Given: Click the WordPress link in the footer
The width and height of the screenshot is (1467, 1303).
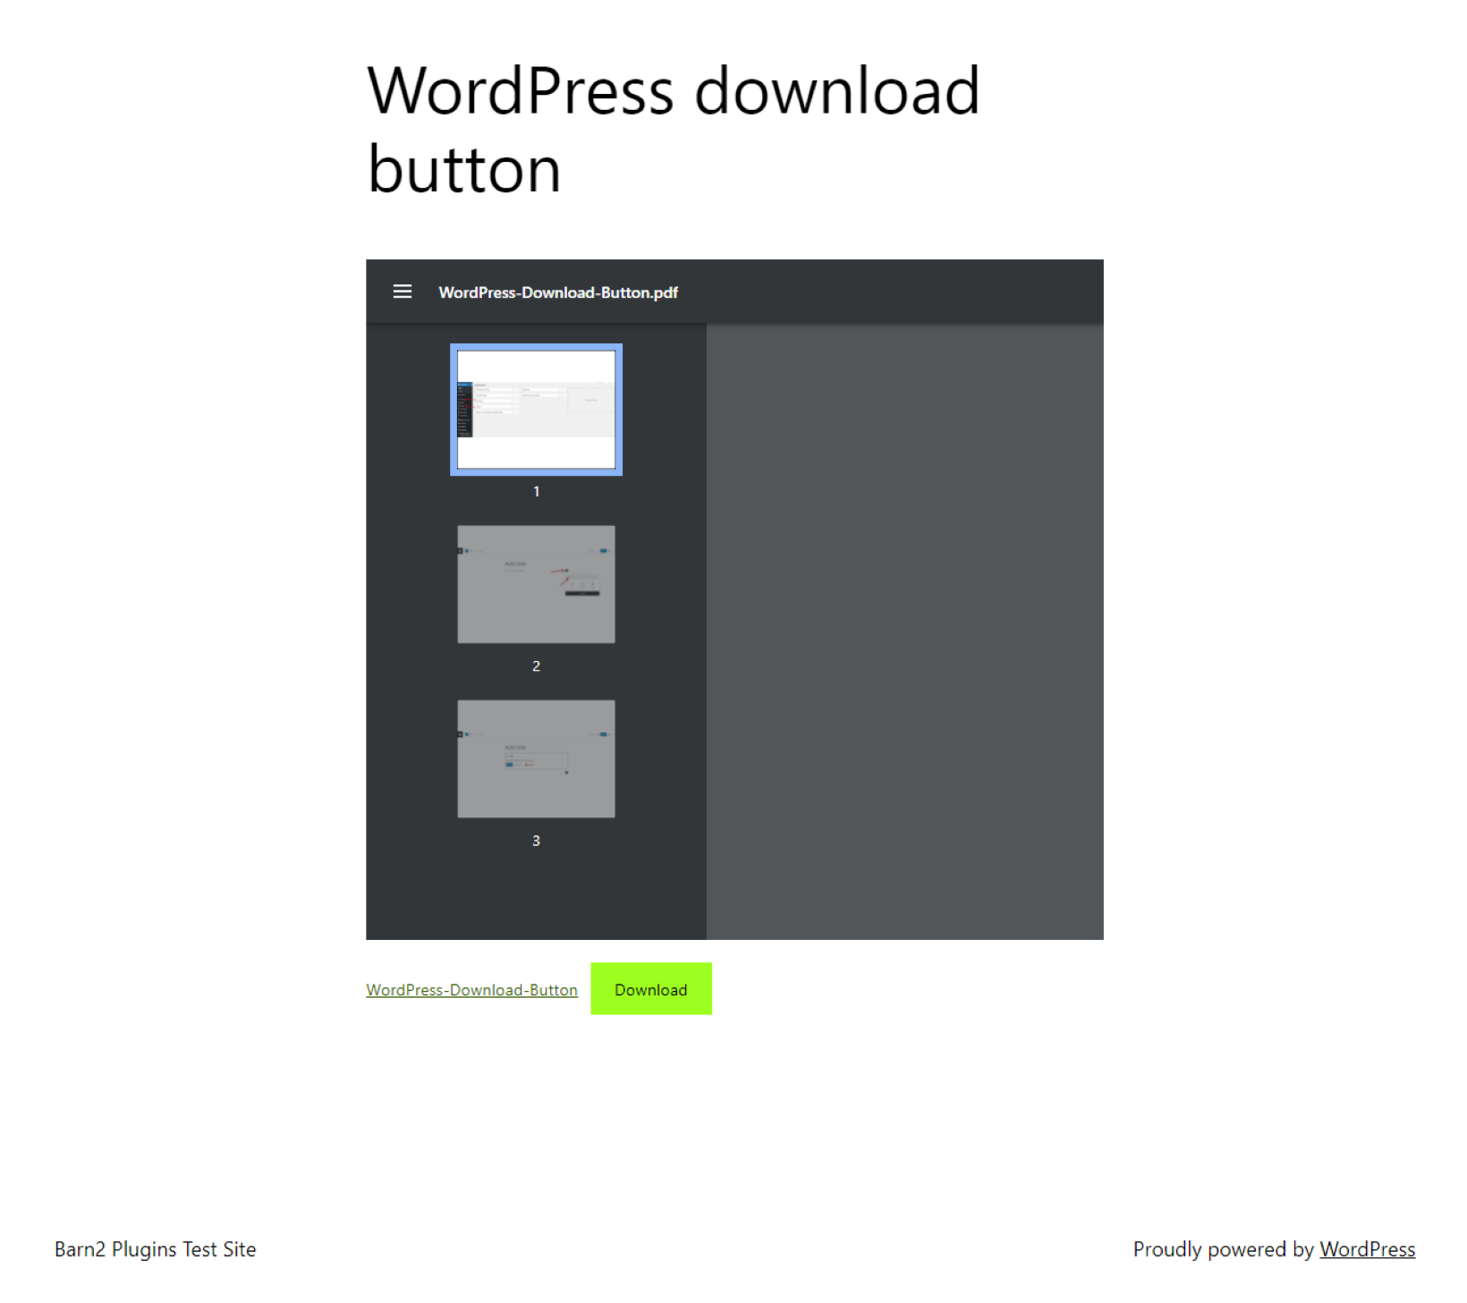Looking at the screenshot, I should [1367, 1249].
